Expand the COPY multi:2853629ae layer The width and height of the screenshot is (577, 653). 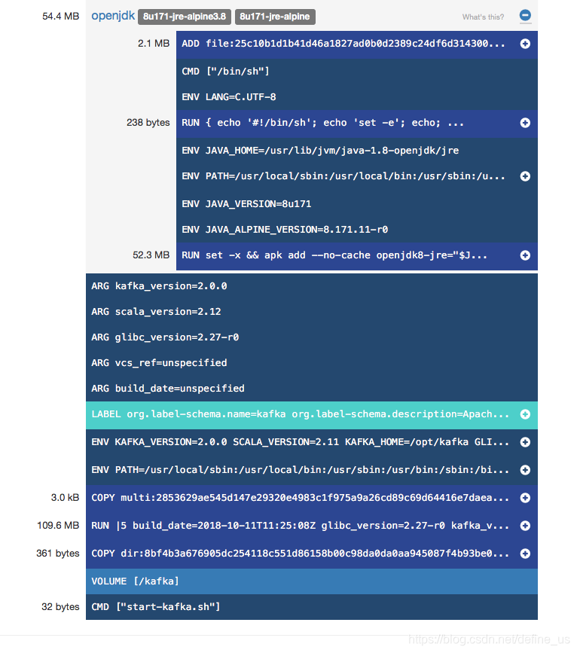coord(525,498)
